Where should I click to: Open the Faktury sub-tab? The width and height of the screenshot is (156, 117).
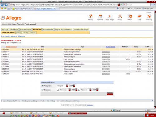click(33, 32)
